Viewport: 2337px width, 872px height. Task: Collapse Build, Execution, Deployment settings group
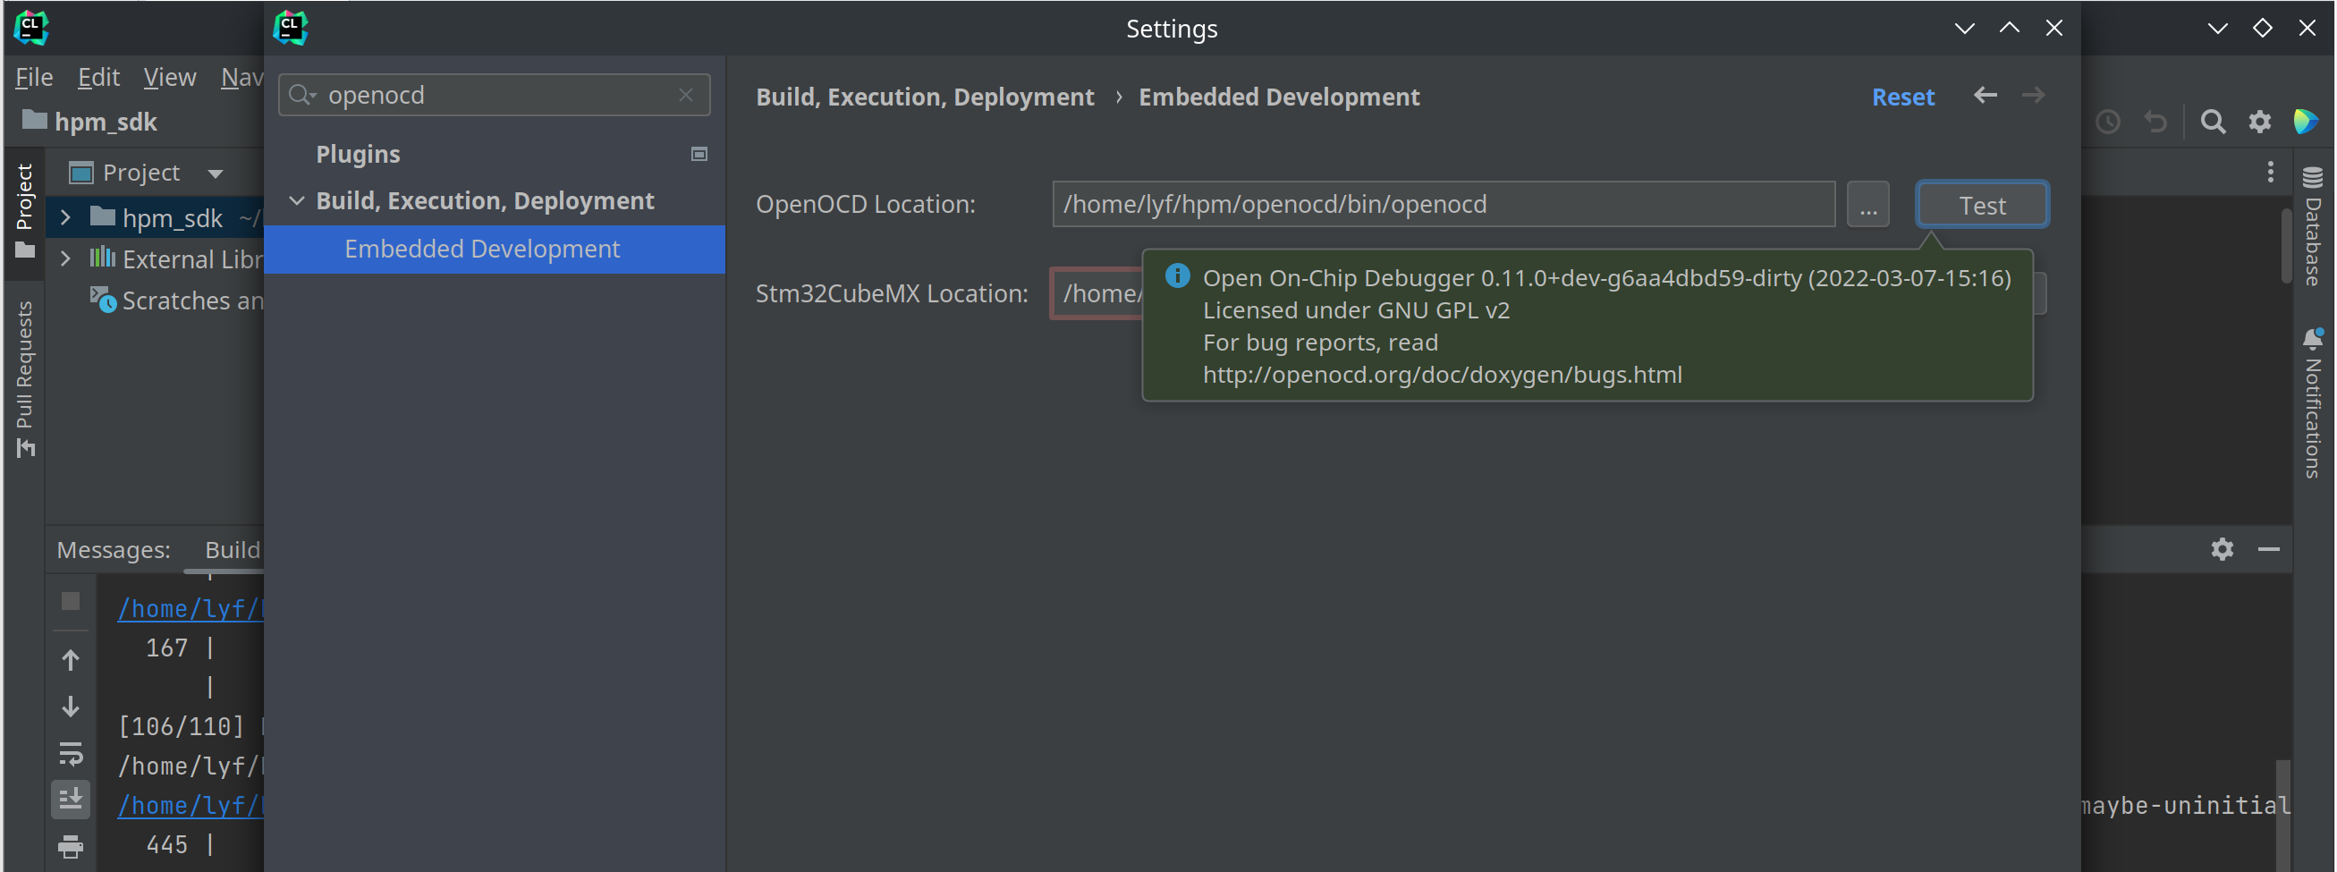tap(297, 200)
